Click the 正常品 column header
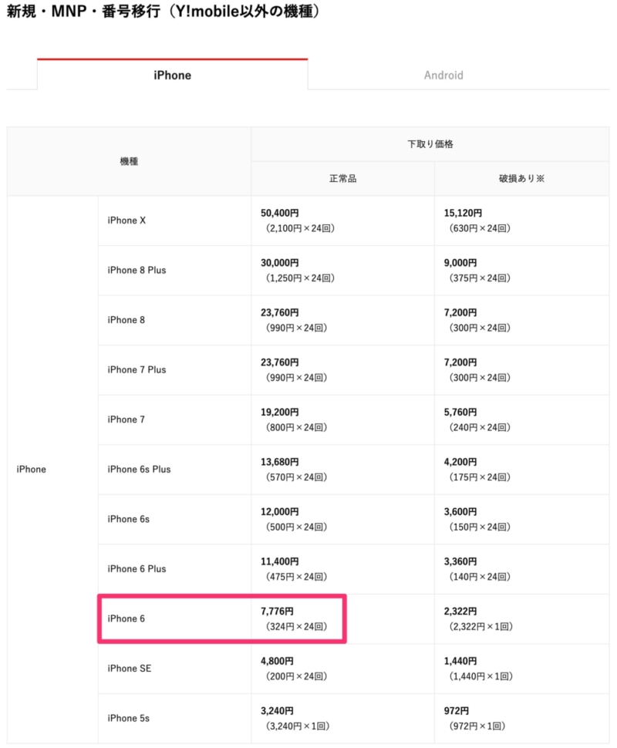Image resolution: width=617 pixels, height=748 pixels. point(342,178)
